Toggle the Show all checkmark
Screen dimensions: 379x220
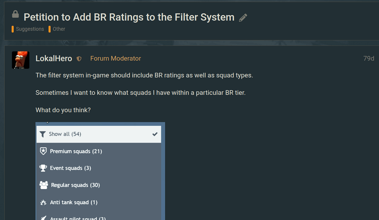[x=155, y=134]
